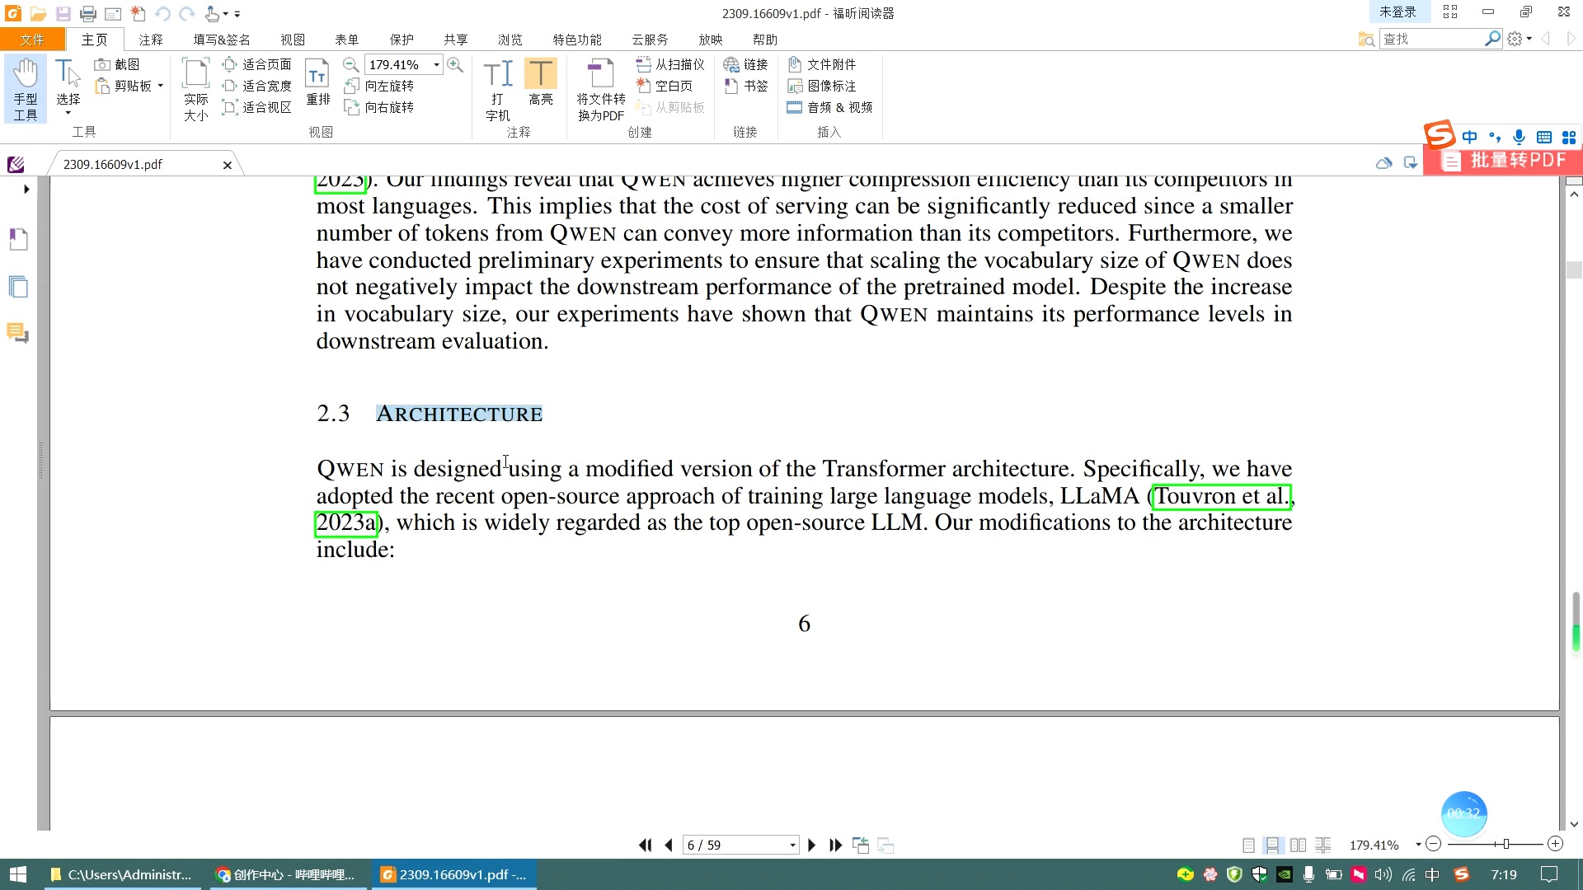1583x890 pixels.
Task: Follow the 2023a citation link
Action: pos(346,523)
